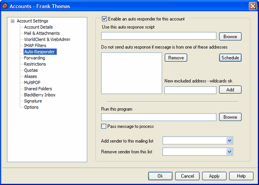Close the Accounts dialog window
Screen dimensions: 259x185
[x=253, y=6]
